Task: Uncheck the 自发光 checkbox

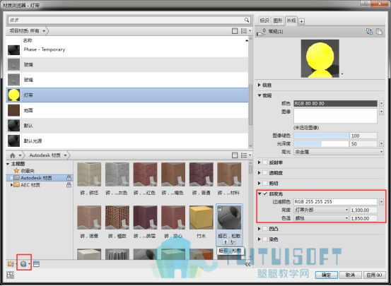Action: click(x=265, y=193)
